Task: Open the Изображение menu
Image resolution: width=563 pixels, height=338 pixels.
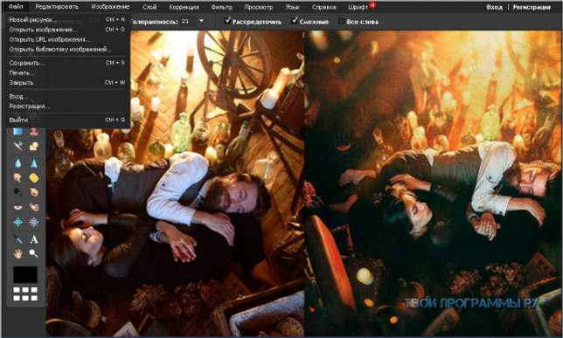Action: point(110,7)
